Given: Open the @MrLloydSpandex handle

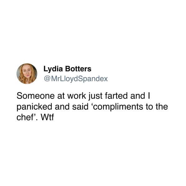Looking at the screenshot, I should pos(76,79).
